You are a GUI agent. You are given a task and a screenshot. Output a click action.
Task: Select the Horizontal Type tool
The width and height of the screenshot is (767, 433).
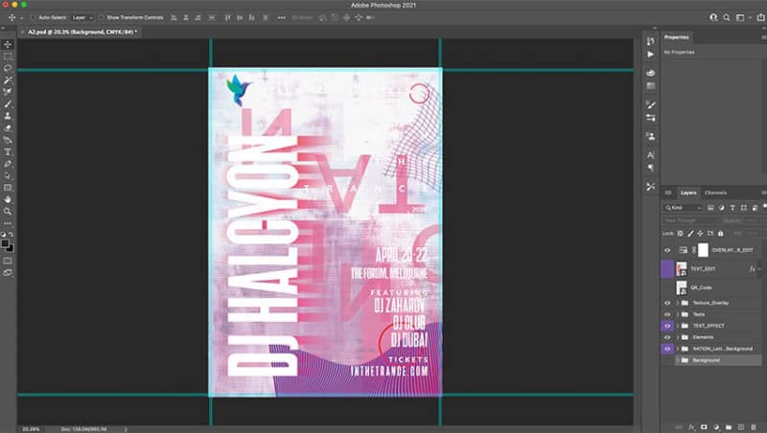point(8,152)
